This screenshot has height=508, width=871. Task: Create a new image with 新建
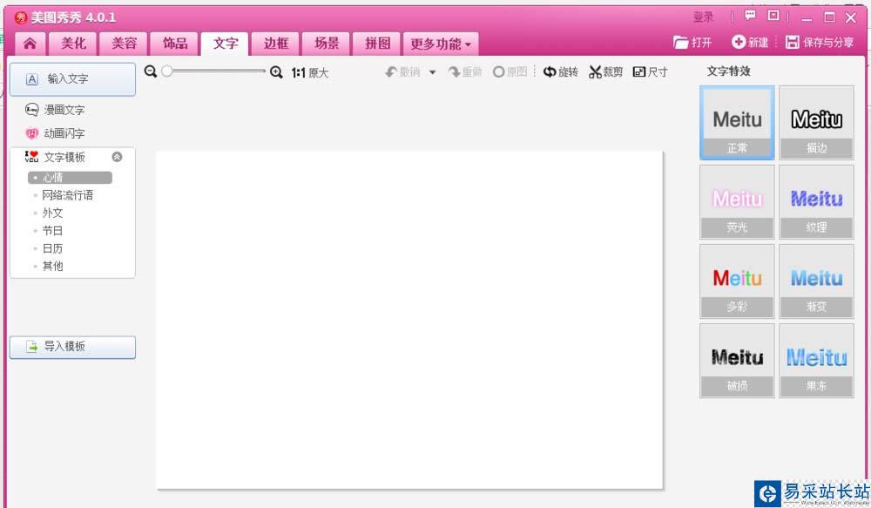click(x=750, y=42)
